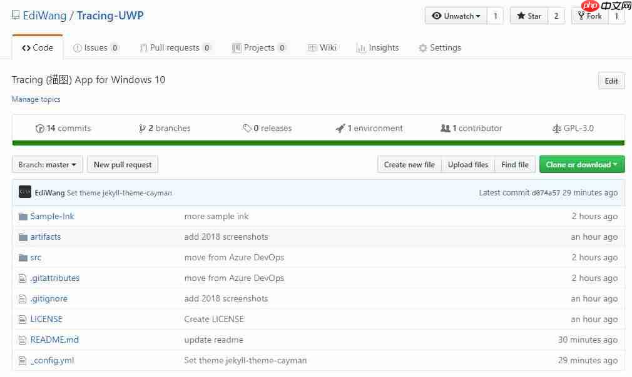Click the src folder icon

click(x=23, y=258)
